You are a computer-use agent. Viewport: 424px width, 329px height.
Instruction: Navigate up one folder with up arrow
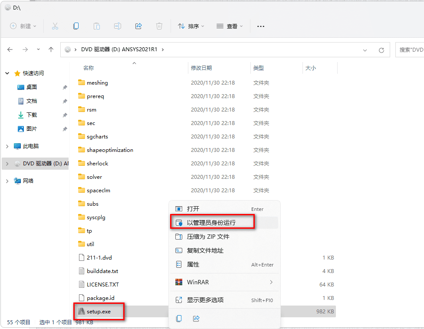click(x=51, y=49)
